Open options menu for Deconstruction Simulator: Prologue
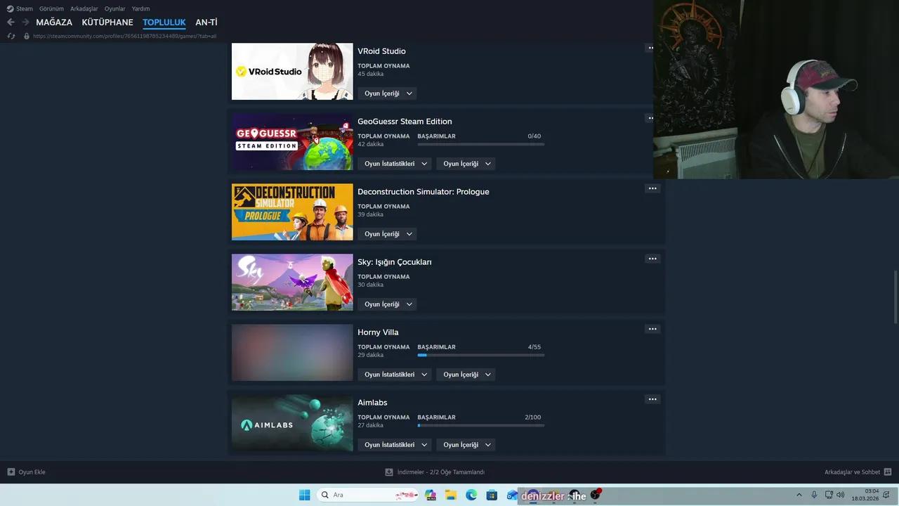This screenshot has height=506, width=899. [652, 188]
